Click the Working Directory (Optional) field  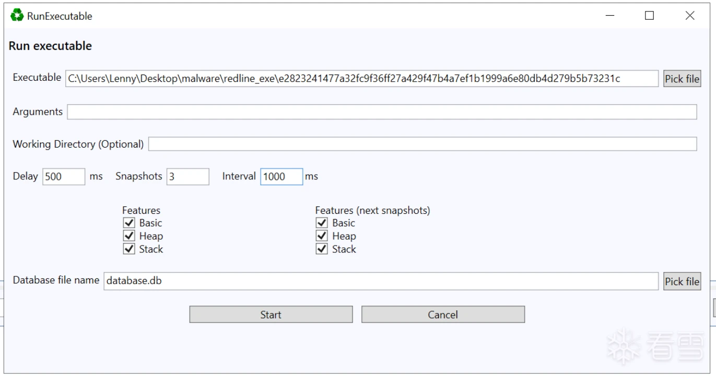422,144
